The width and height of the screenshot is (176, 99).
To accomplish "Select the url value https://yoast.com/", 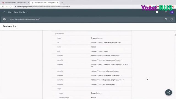I will (100, 51).
